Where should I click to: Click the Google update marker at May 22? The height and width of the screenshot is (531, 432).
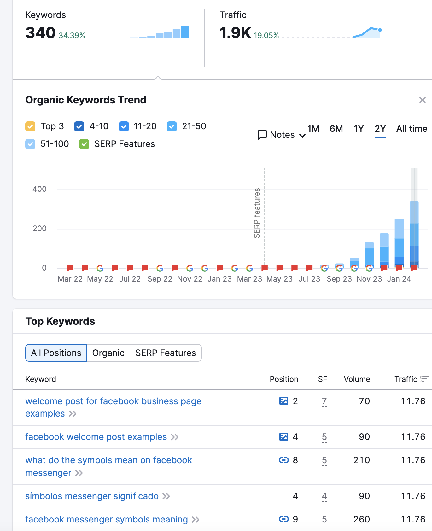[100, 268]
